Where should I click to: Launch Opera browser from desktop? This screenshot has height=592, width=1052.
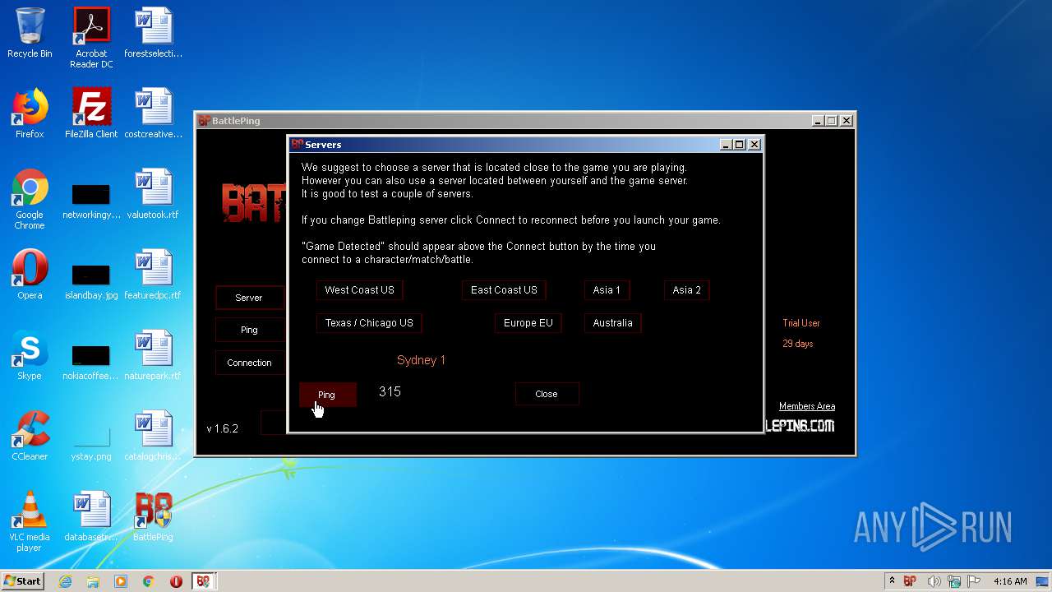tap(30, 275)
